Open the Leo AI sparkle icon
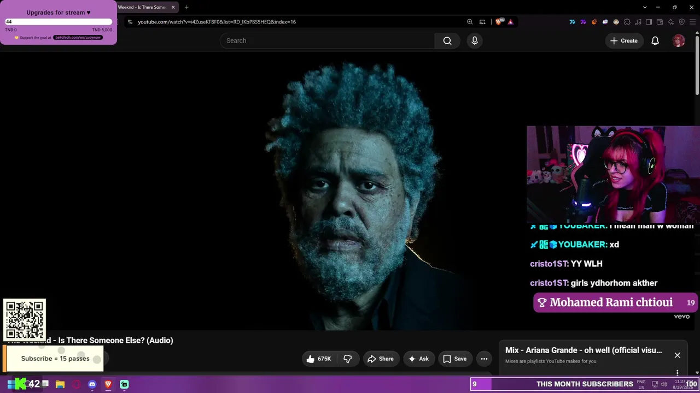700x393 pixels. [x=670, y=22]
